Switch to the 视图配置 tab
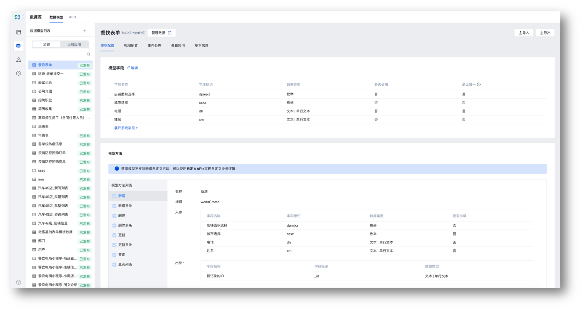 [131, 46]
